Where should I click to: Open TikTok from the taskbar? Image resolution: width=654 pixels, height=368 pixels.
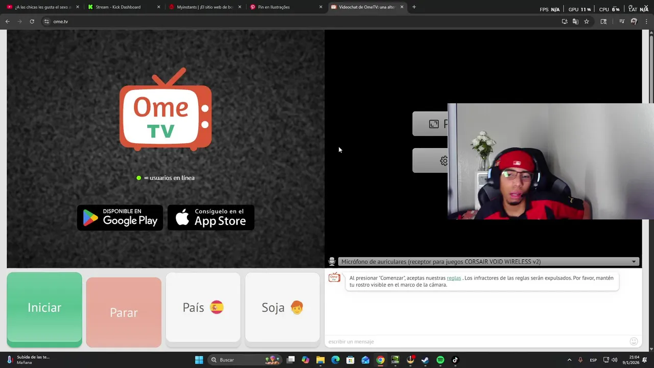click(455, 360)
